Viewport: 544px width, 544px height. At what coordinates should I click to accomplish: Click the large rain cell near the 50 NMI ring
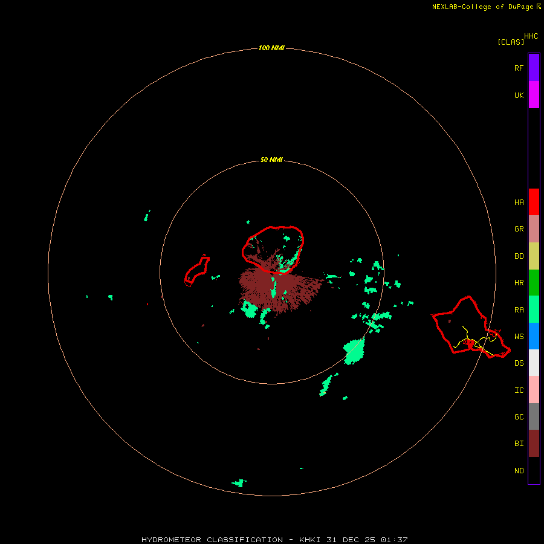[354, 351]
